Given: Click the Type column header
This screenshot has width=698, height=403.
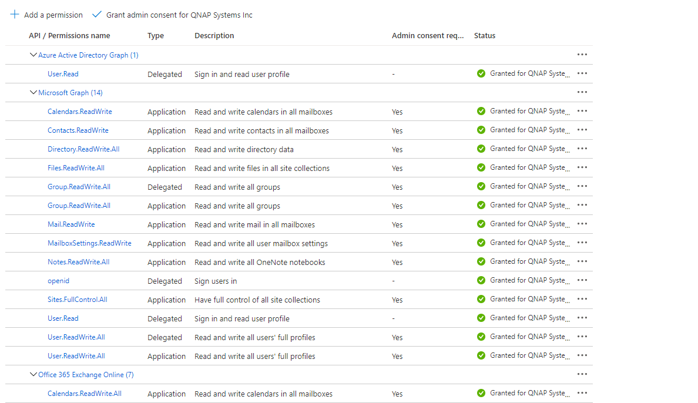Looking at the screenshot, I should pyautogui.click(x=156, y=36).
